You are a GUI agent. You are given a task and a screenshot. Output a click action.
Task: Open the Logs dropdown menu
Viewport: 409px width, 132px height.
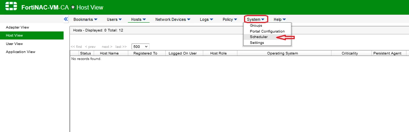point(207,19)
